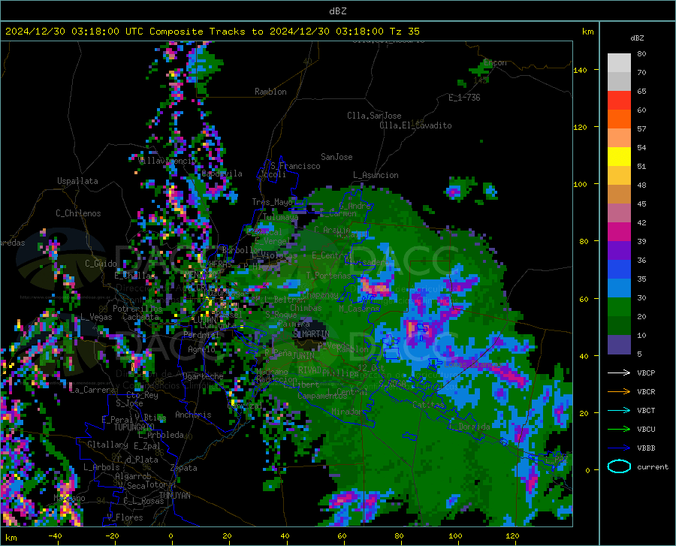Select the orange 57-60 dBZ swatch
The image size is (676, 546).
tap(619, 119)
